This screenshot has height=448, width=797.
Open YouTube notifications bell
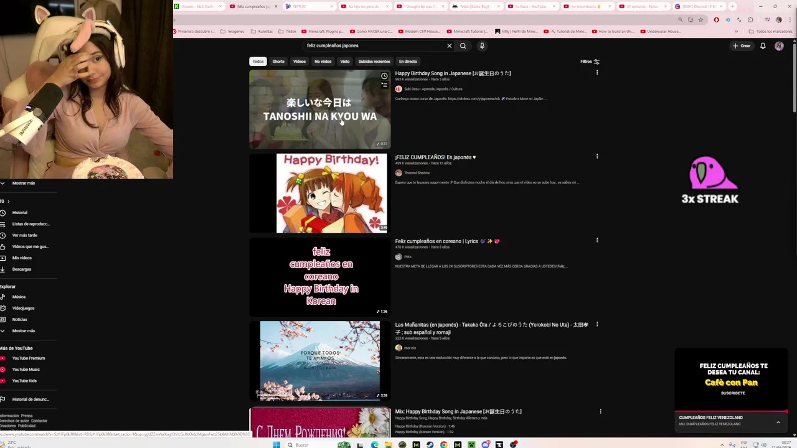[x=763, y=45]
